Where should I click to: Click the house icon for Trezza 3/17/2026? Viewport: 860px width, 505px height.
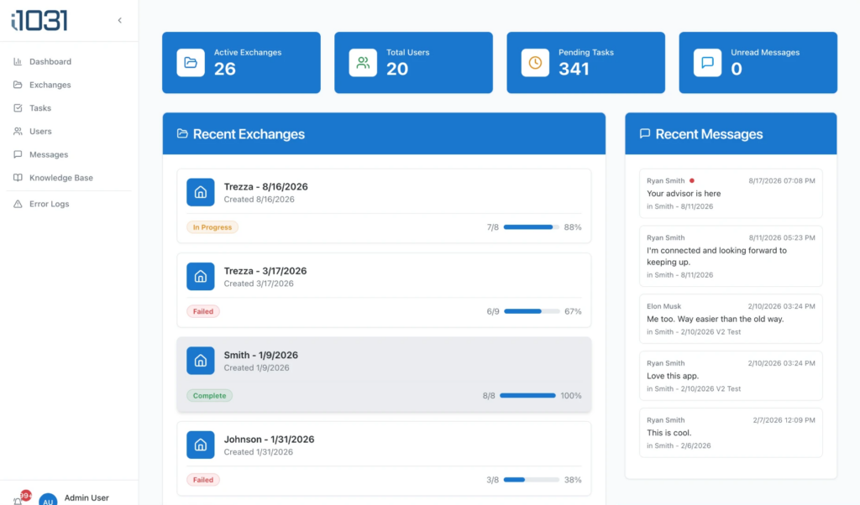point(200,277)
